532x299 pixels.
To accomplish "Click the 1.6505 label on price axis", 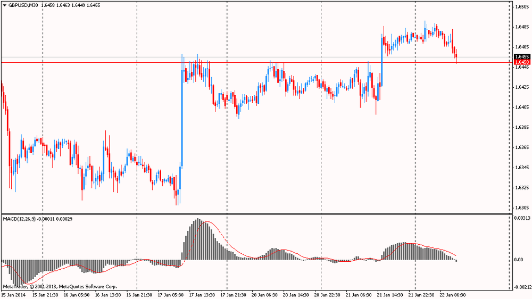I will coord(521,6).
